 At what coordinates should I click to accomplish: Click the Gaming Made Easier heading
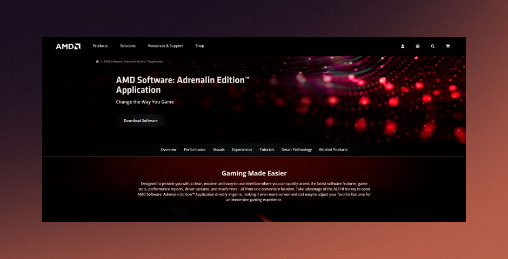254,173
